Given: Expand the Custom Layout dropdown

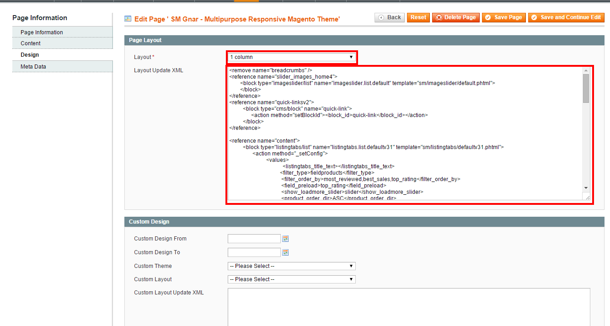Looking at the screenshot, I should (x=292, y=279).
